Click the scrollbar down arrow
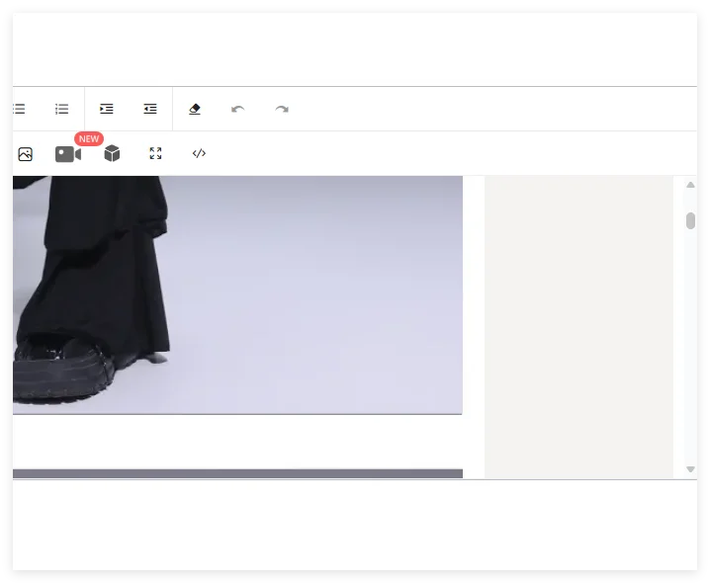Viewport: 710px width, 583px height. pyautogui.click(x=690, y=469)
